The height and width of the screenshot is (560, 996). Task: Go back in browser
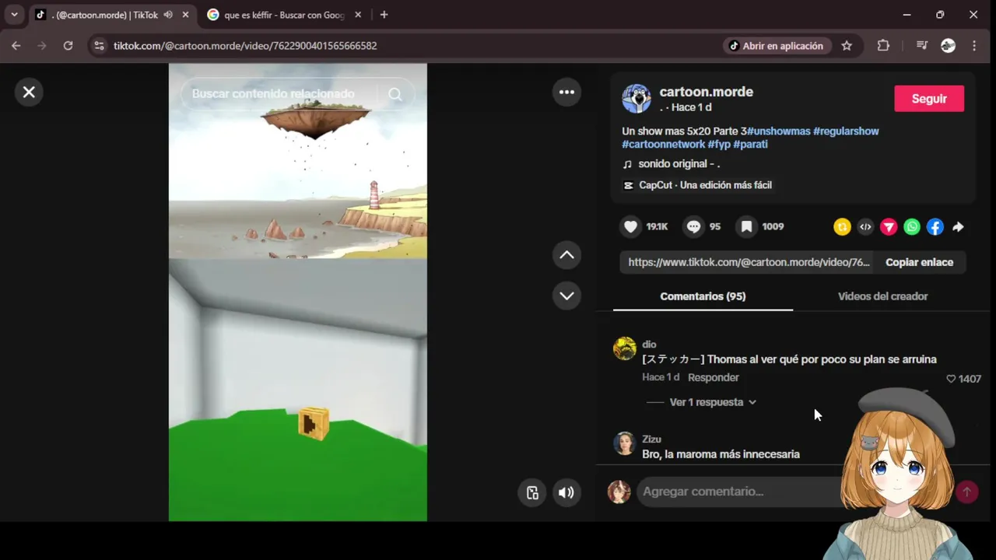click(16, 46)
